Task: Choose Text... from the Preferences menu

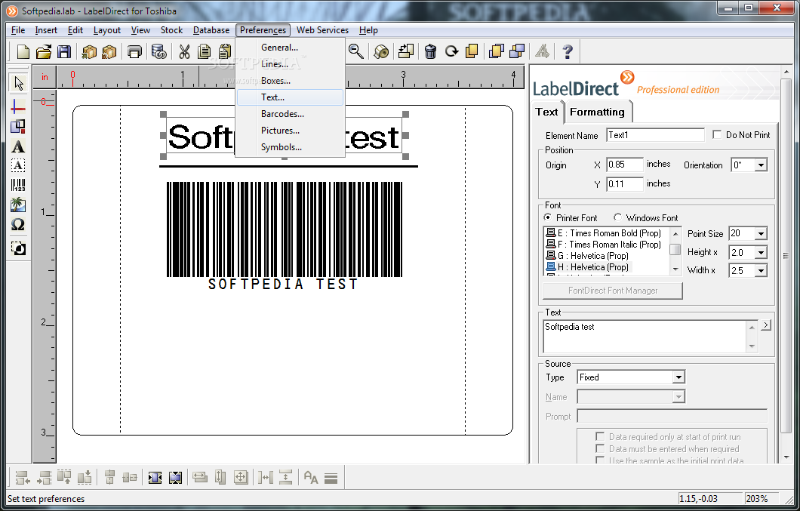Action: [x=290, y=97]
